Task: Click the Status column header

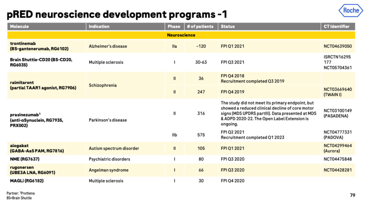Action: 228,26
